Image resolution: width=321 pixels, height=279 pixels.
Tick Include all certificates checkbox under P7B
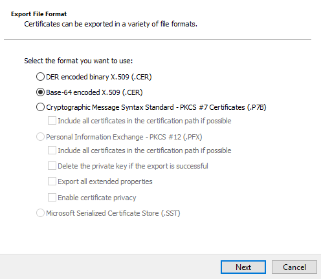52,121
